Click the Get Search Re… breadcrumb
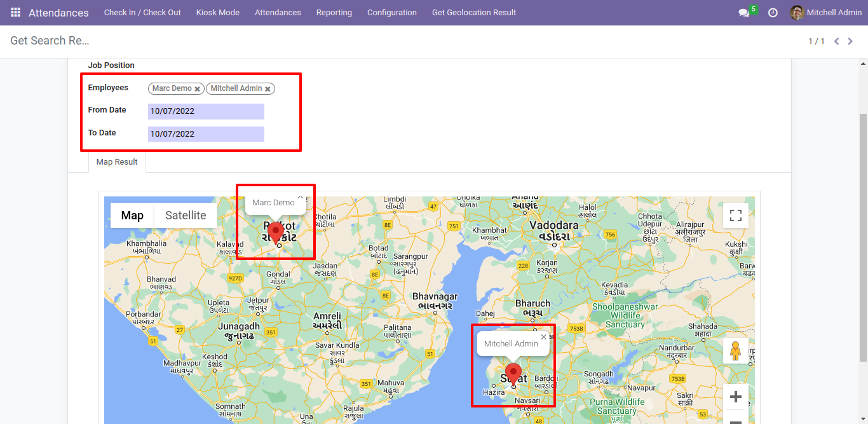 50,41
